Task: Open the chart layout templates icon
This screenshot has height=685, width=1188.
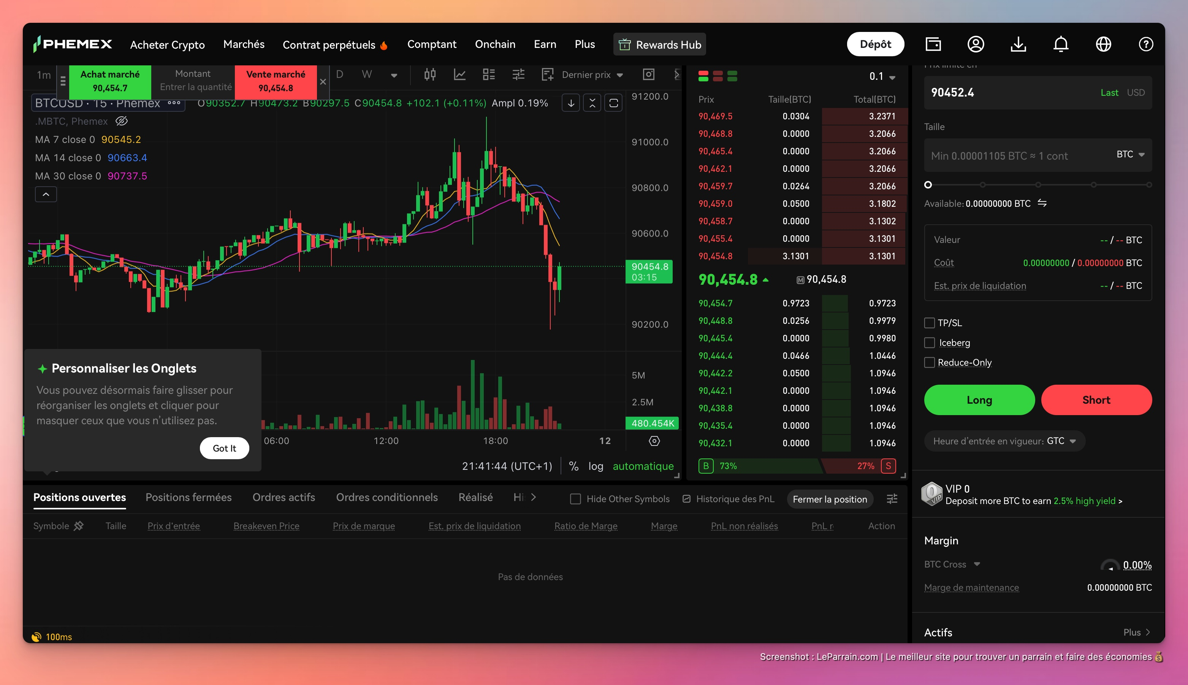Action: pyautogui.click(x=489, y=75)
